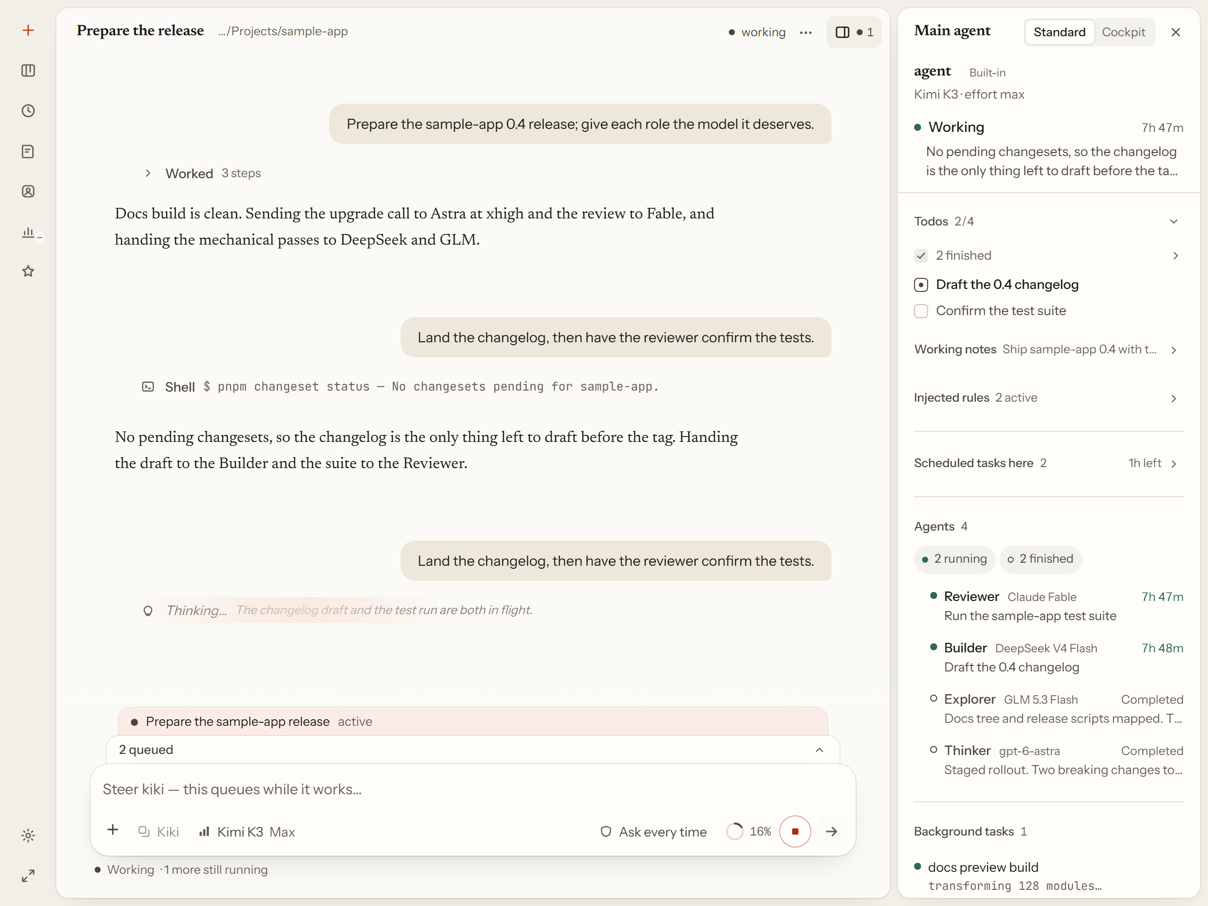Click the red plus new-session icon
The image size is (1208, 906).
pyautogui.click(x=28, y=30)
